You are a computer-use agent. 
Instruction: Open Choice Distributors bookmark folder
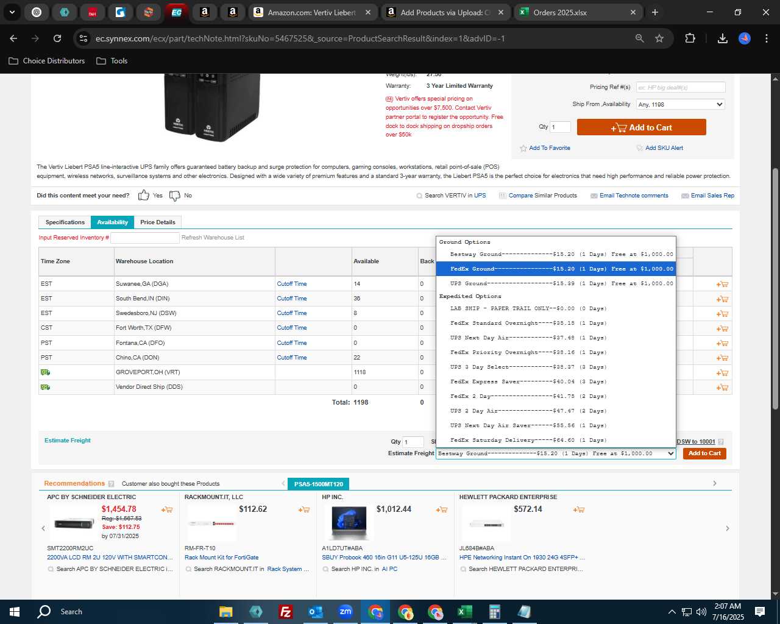47,61
